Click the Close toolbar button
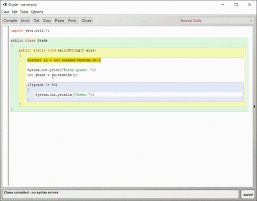 coord(87,20)
